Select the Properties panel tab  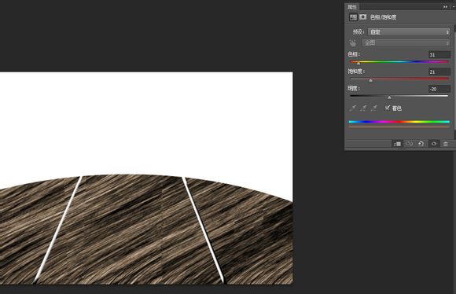tap(352, 7)
